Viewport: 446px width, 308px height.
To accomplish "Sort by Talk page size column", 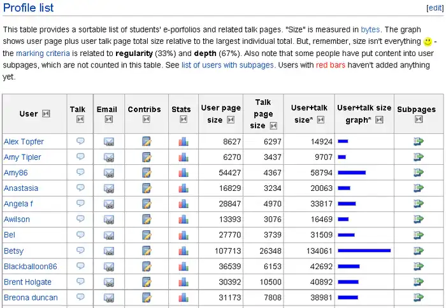I will click(x=274, y=125).
